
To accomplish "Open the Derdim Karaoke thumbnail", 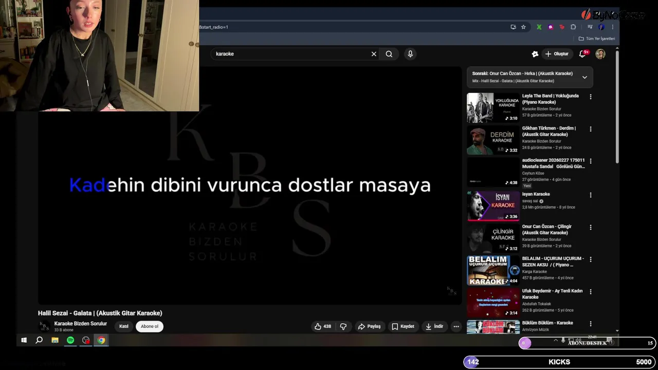I will coord(493,140).
